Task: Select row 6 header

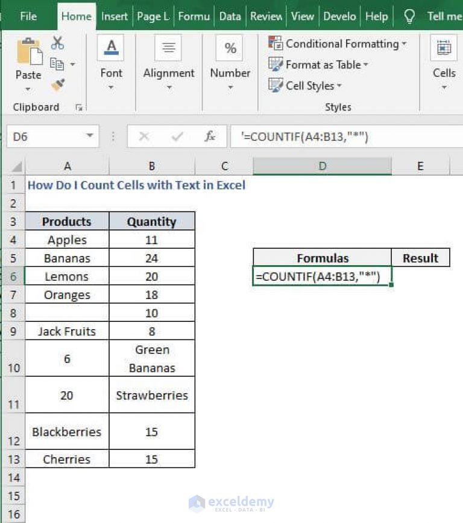Action: tap(13, 276)
